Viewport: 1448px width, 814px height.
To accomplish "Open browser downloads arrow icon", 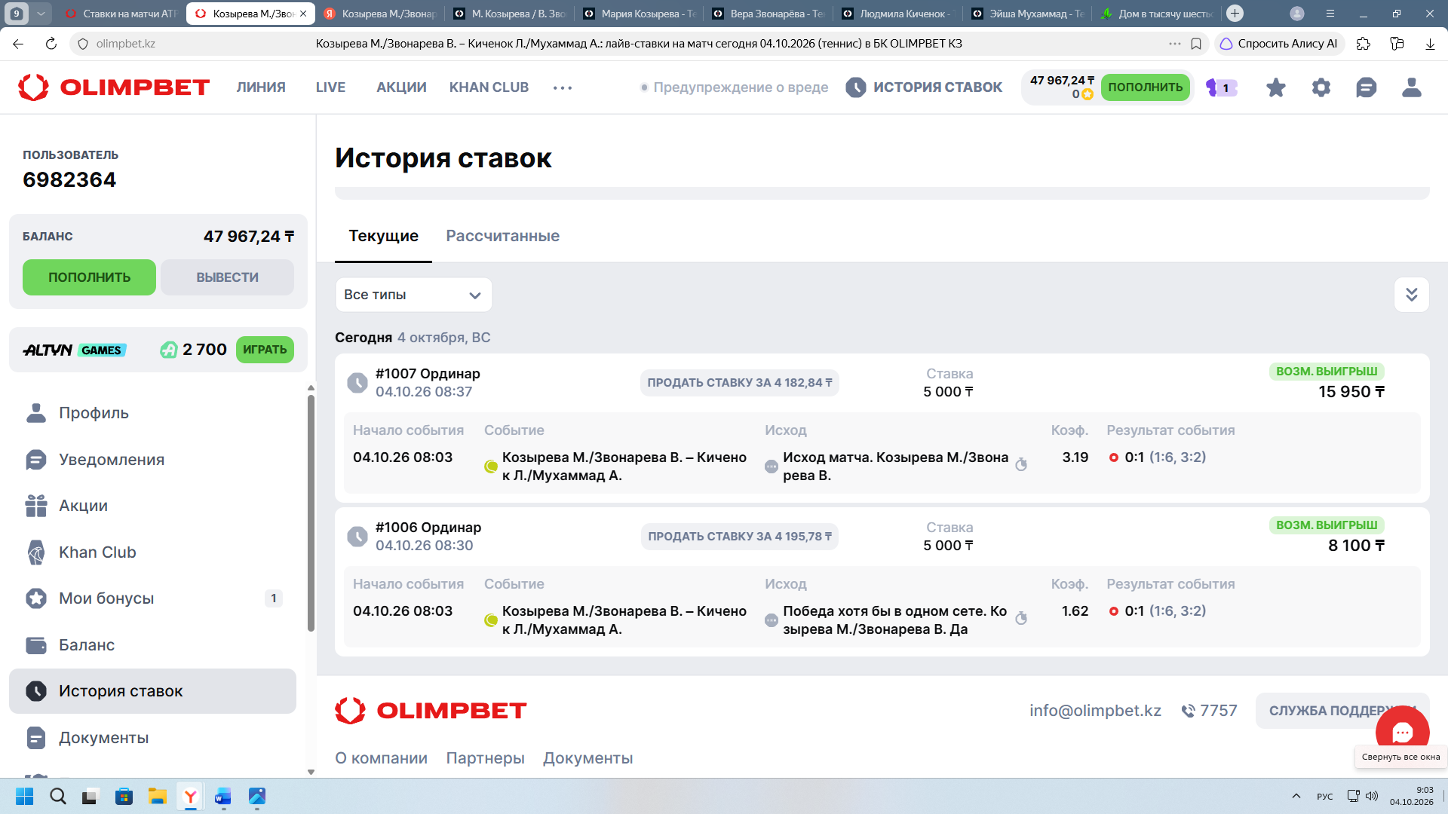I will pyautogui.click(x=1430, y=44).
